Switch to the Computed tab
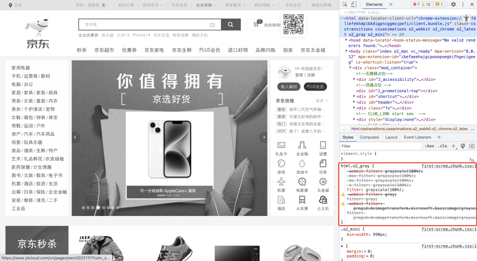 click(369, 137)
